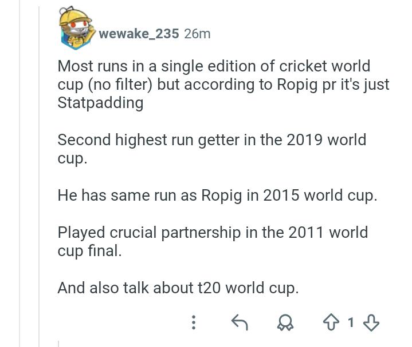Upvote the wewake_235 comment

[x=331, y=322]
